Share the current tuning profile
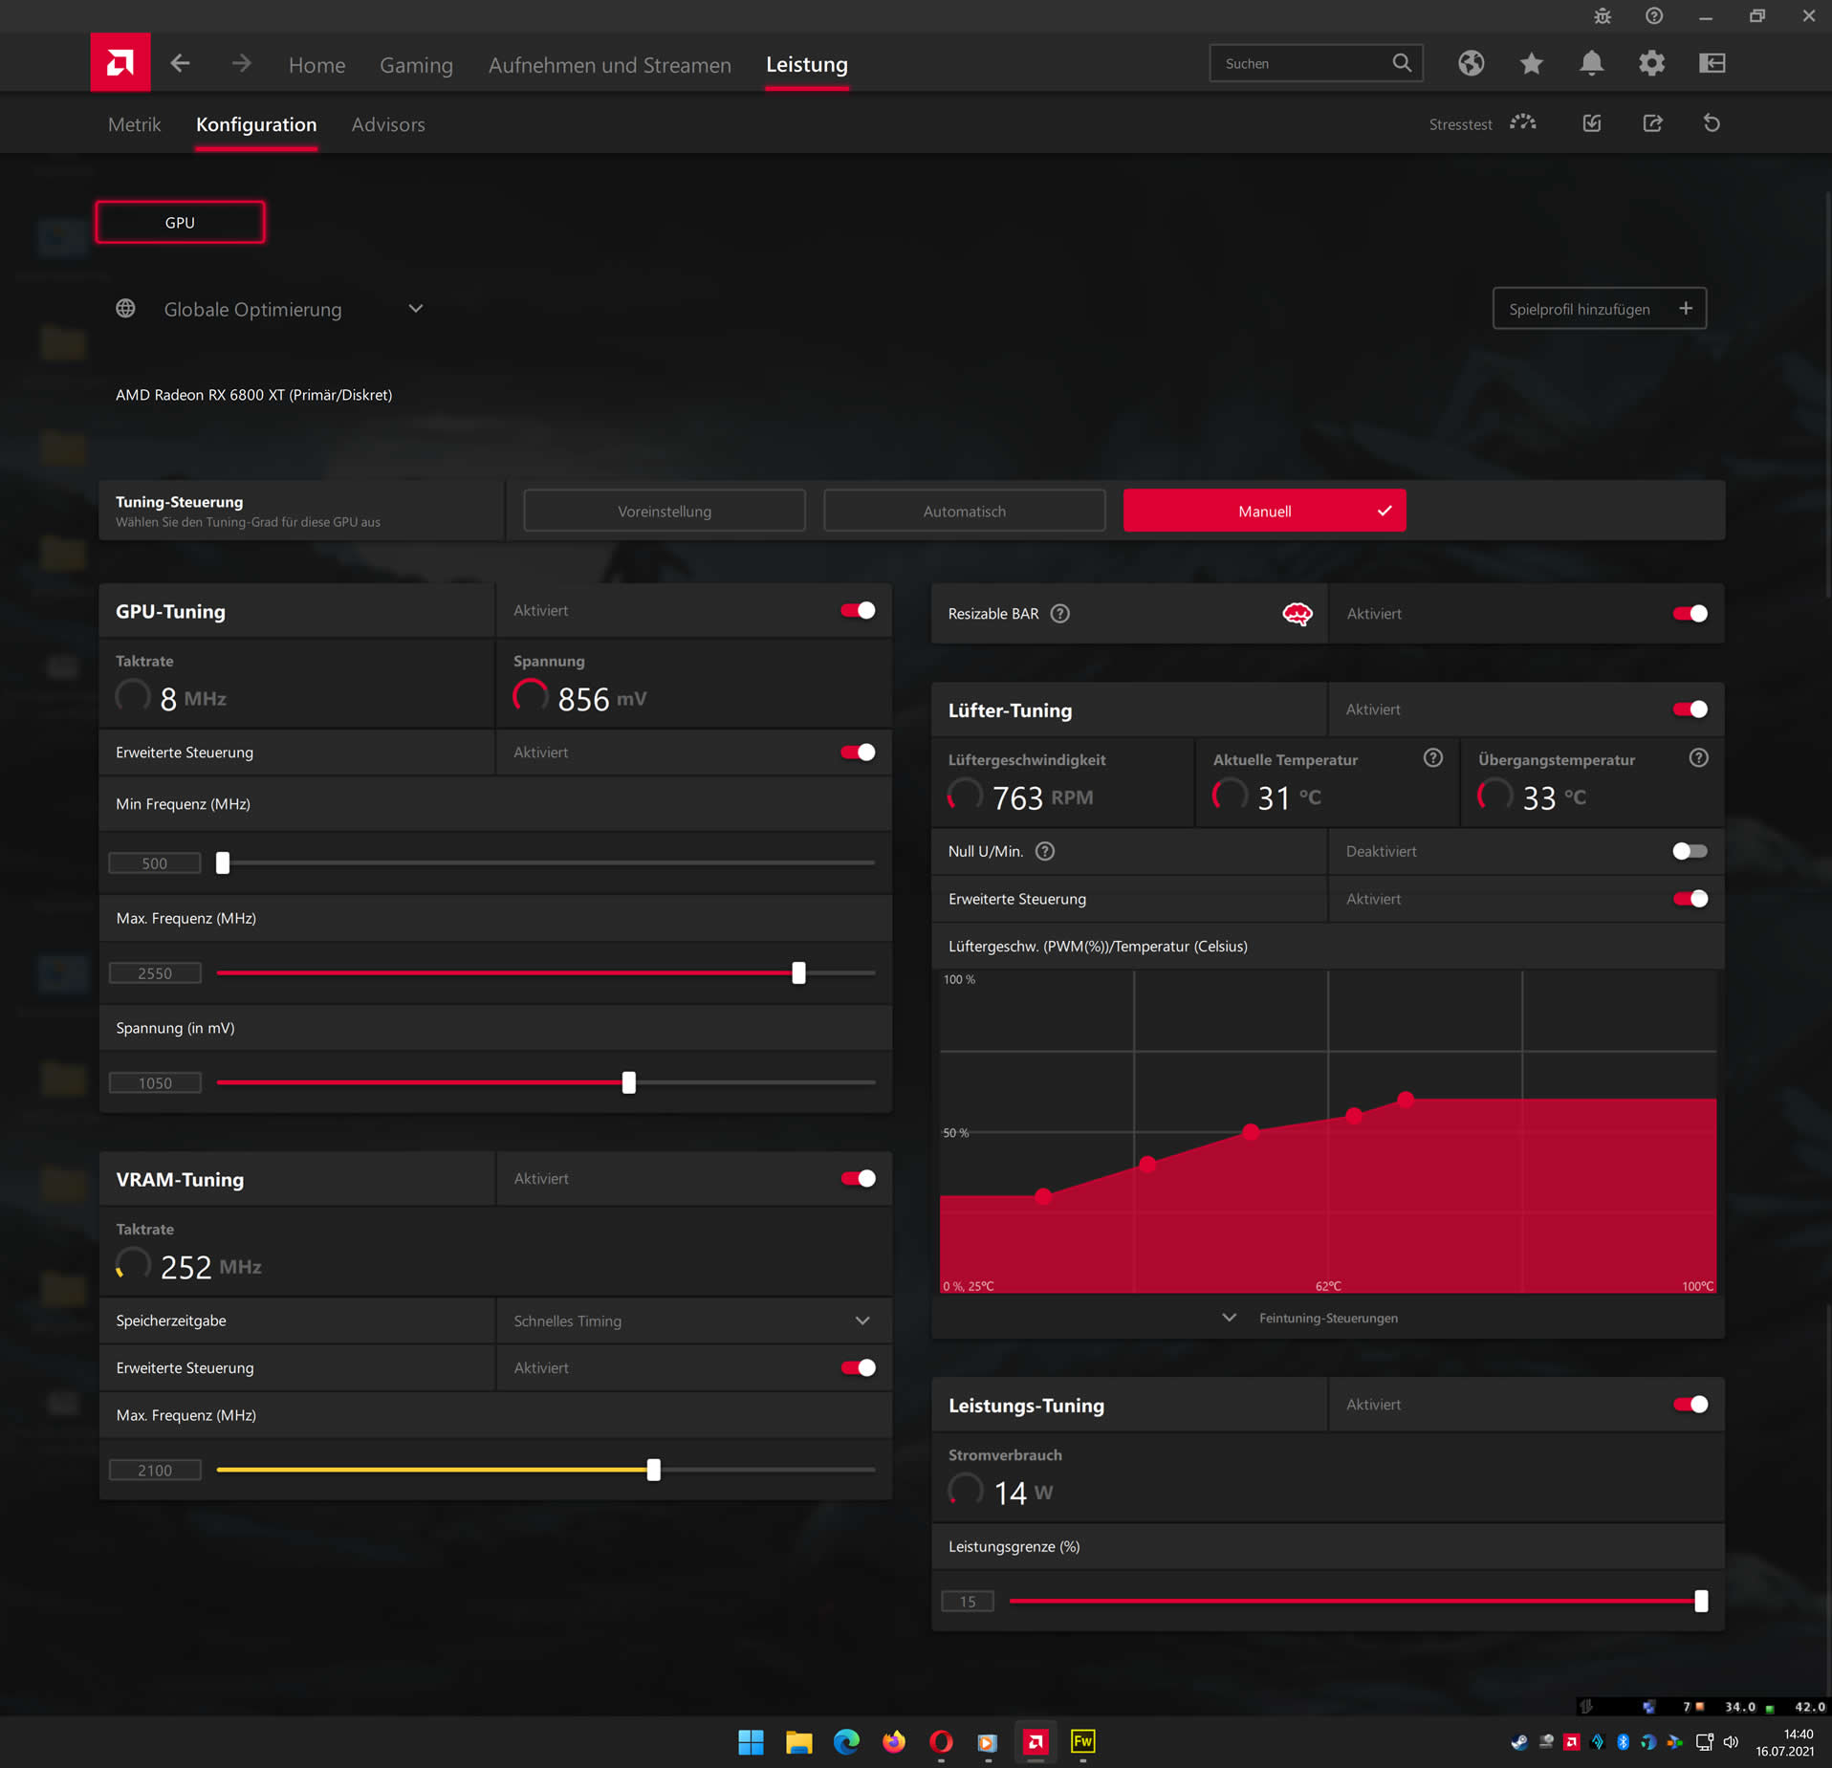Viewport: 1832px width, 1768px height. coord(1653,123)
